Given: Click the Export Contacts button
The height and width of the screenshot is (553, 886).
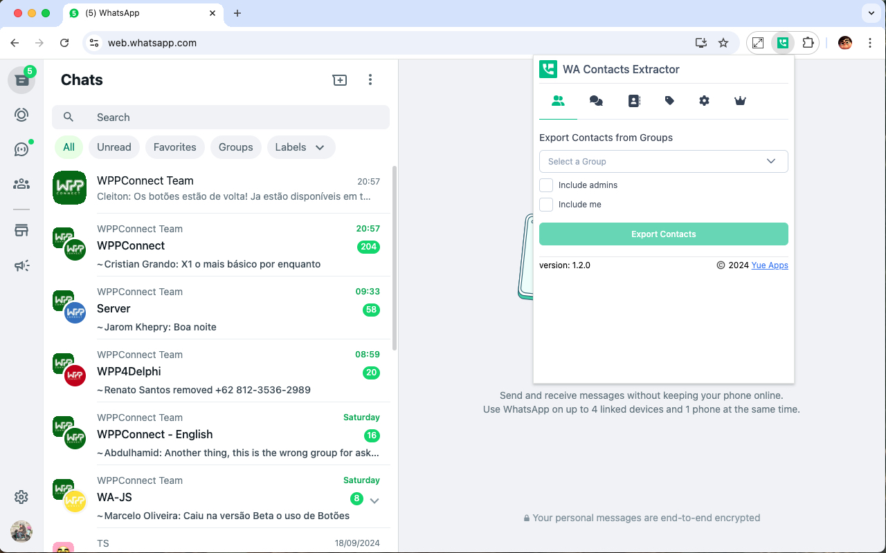Looking at the screenshot, I should point(664,234).
